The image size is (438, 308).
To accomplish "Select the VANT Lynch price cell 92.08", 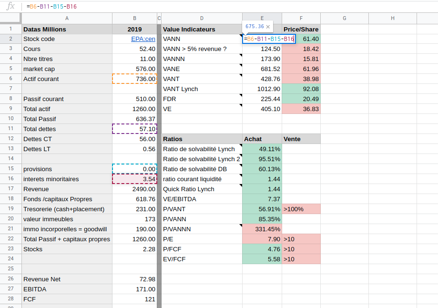I will click(x=301, y=89).
